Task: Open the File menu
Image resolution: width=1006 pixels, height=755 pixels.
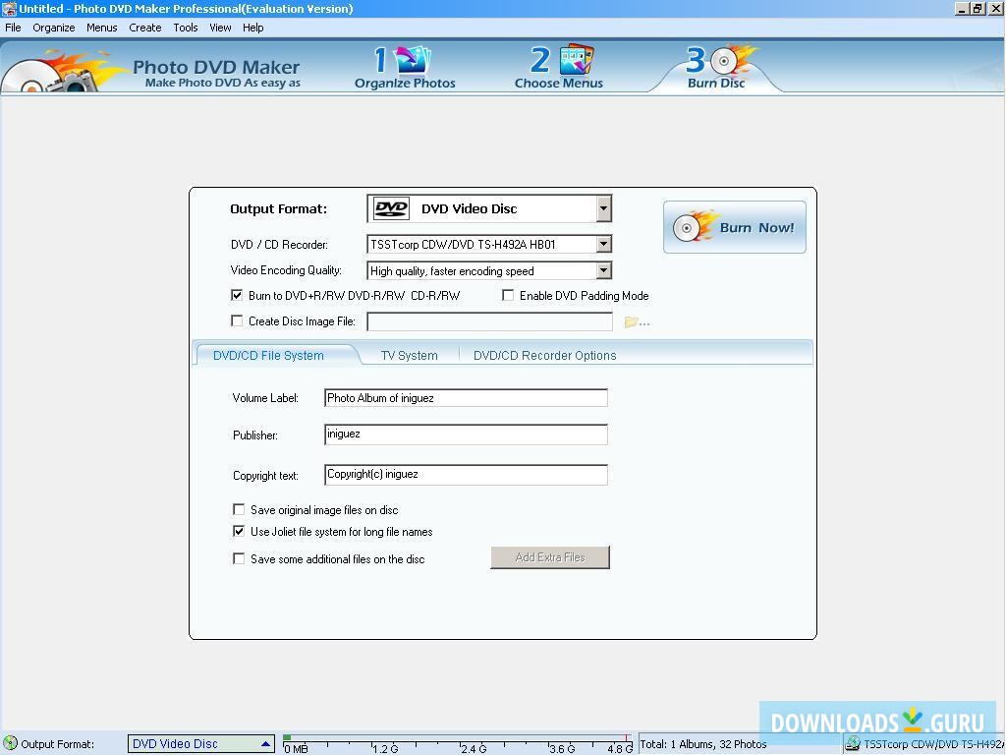Action: (x=13, y=28)
